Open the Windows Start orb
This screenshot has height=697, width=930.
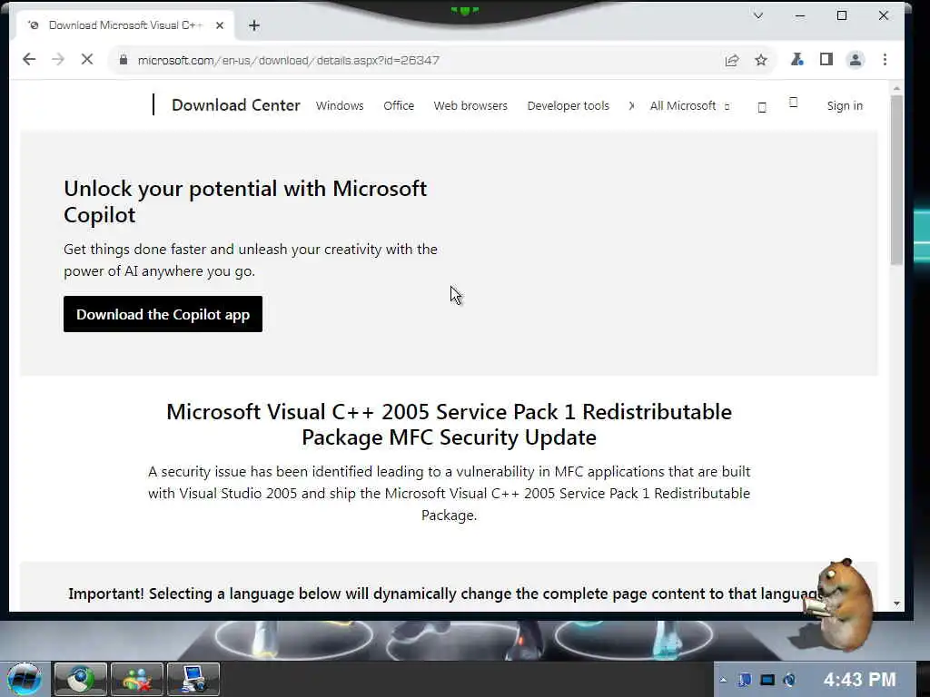click(x=25, y=679)
